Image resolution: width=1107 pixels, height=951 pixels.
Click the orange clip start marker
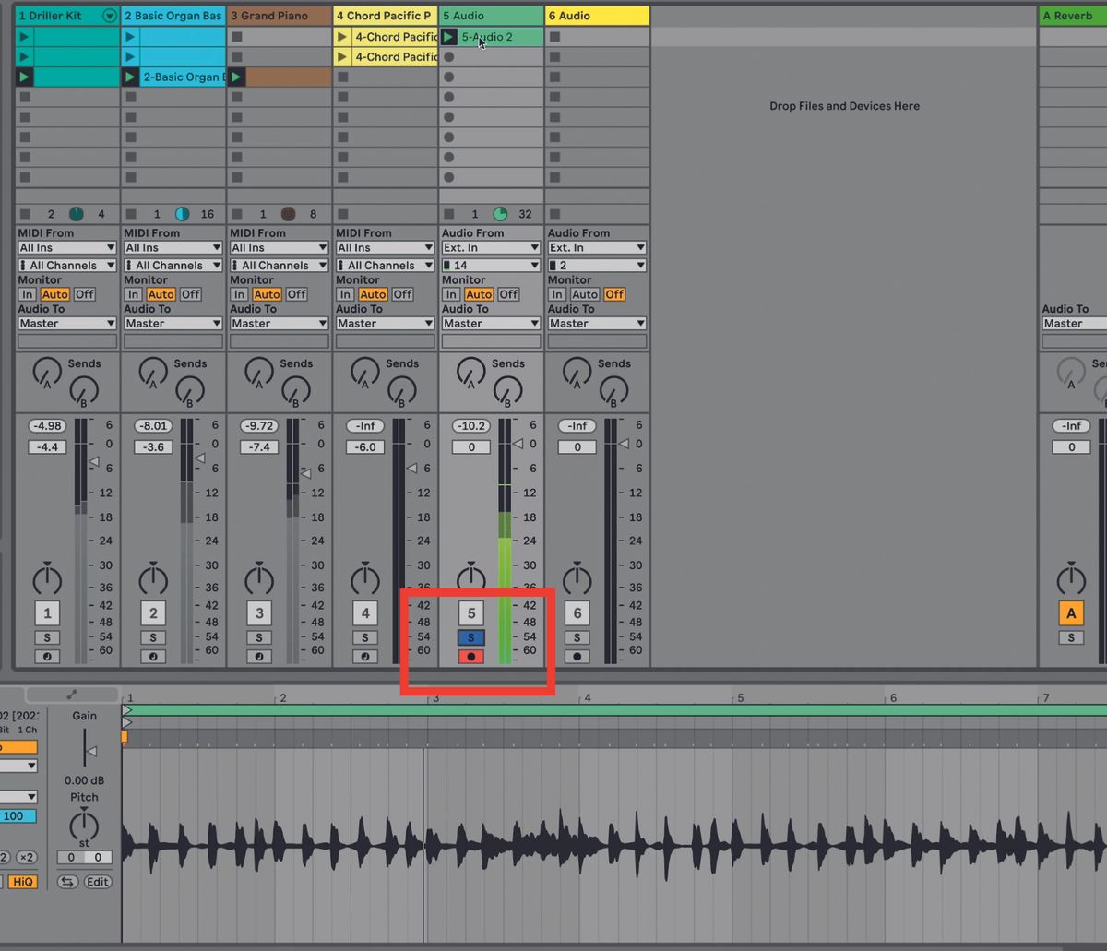point(125,737)
